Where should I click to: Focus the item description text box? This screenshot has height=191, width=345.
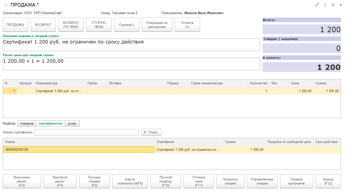pyautogui.click(x=131, y=45)
